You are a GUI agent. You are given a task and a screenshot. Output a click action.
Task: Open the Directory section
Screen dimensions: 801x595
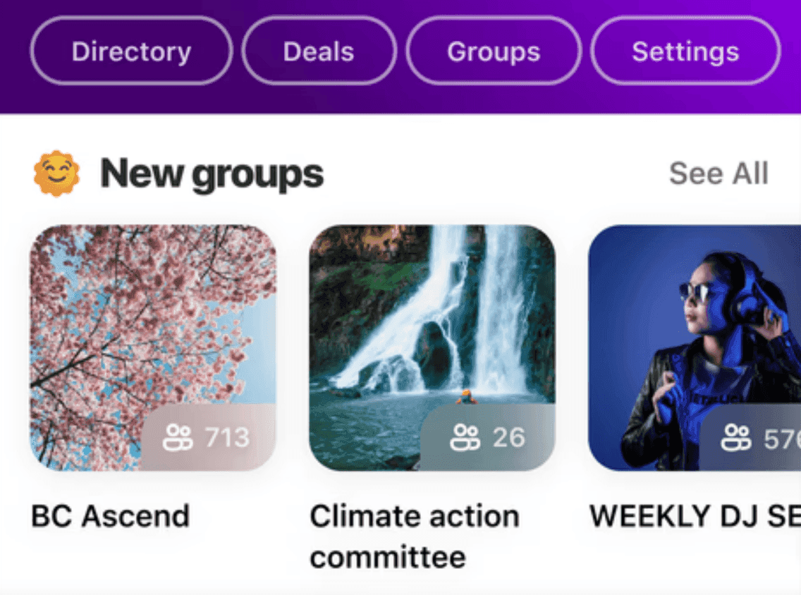coord(130,50)
